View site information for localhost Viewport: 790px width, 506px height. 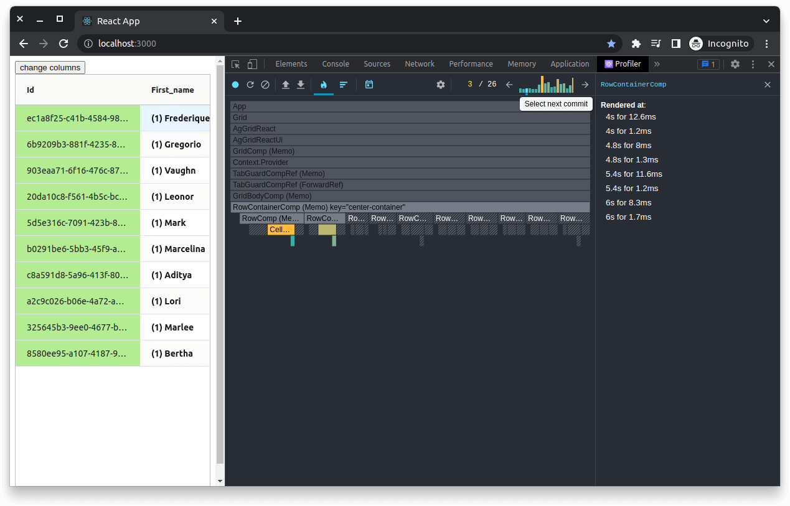pos(88,44)
